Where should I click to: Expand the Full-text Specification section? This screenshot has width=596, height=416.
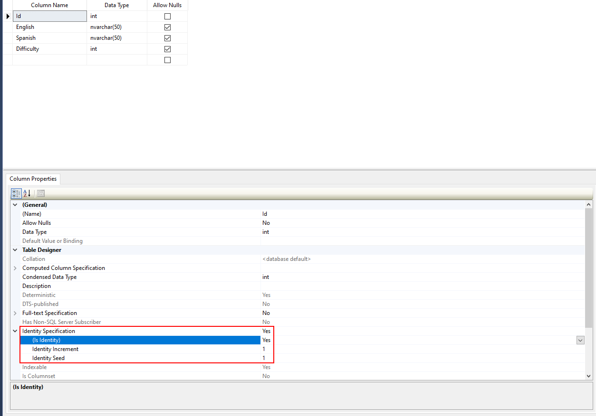pyautogui.click(x=15, y=313)
